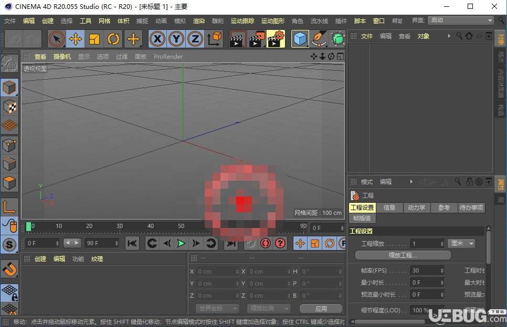Open the 参考 tab
The width and height of the screenshot is (507, 327).
(444, 208)
